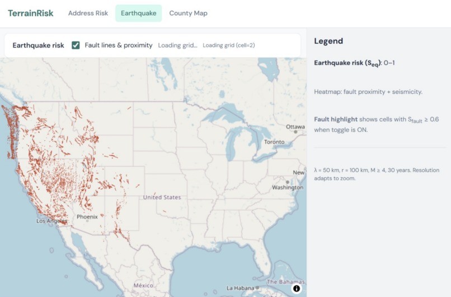The image size is (451, 297).
Task: Click the λ = 50 km parameters note
Action: pyautogui.click(x=377, y=175)
